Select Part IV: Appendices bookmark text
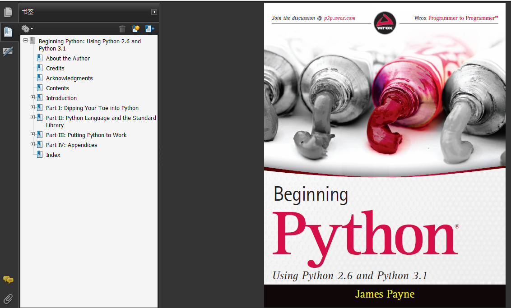The height and width of the screenshot is (308, 511). [x=71, y=145]
